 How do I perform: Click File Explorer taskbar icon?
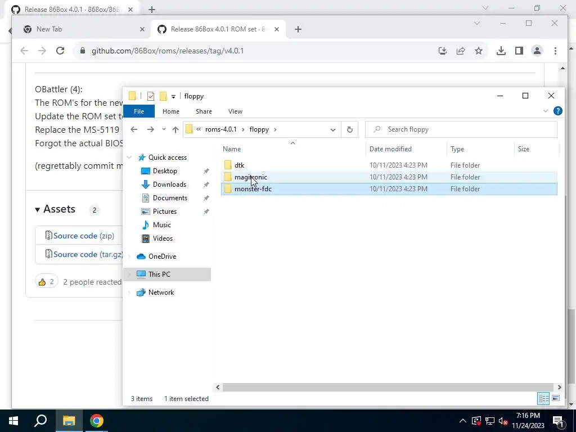click(x=69, y=421)
